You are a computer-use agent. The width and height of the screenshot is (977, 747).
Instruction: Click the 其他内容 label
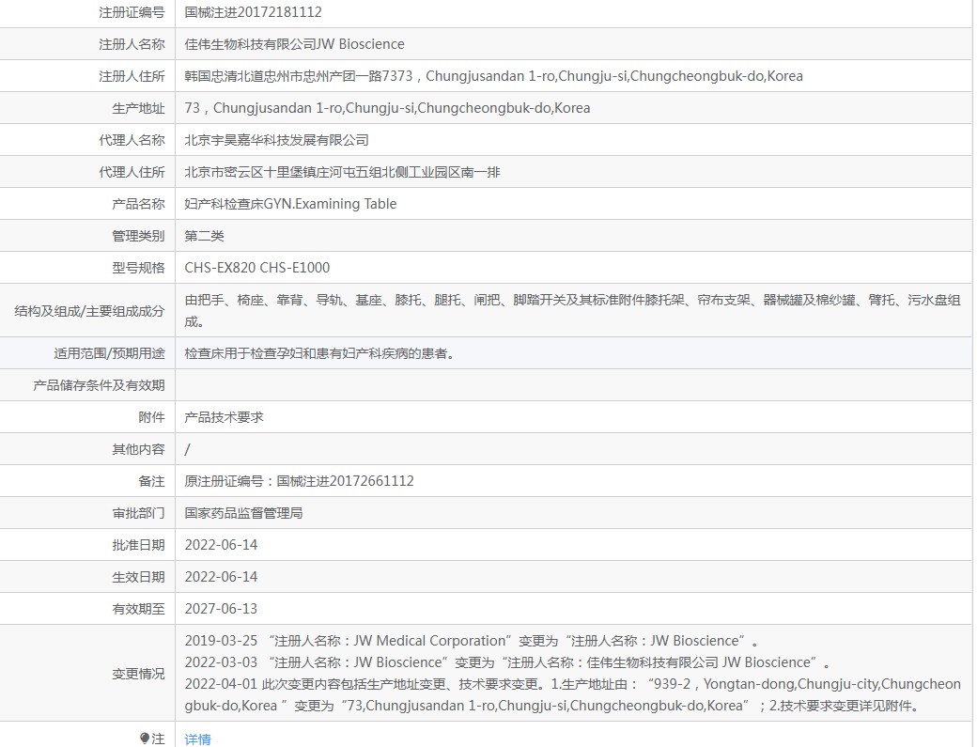click(x=138, y=449)
